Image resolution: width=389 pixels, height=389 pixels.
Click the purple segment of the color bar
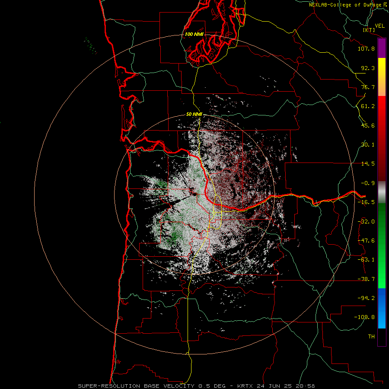point(382,48)
